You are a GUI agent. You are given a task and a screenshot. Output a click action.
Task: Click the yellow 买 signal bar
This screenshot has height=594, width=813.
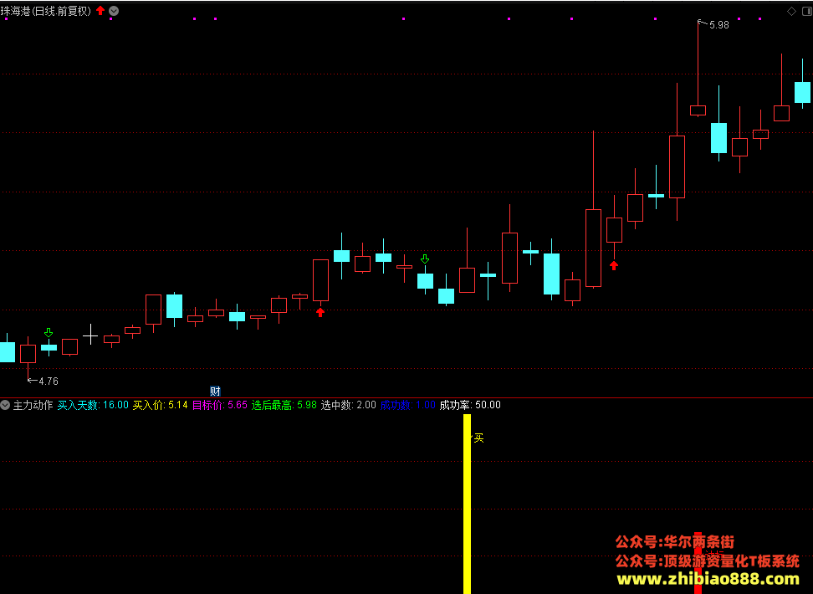468,503
